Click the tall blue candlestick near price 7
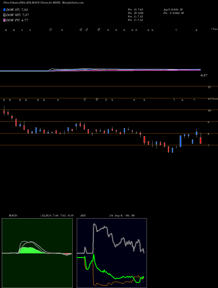The width and height of the screenshot is (218, 288). 181,141
